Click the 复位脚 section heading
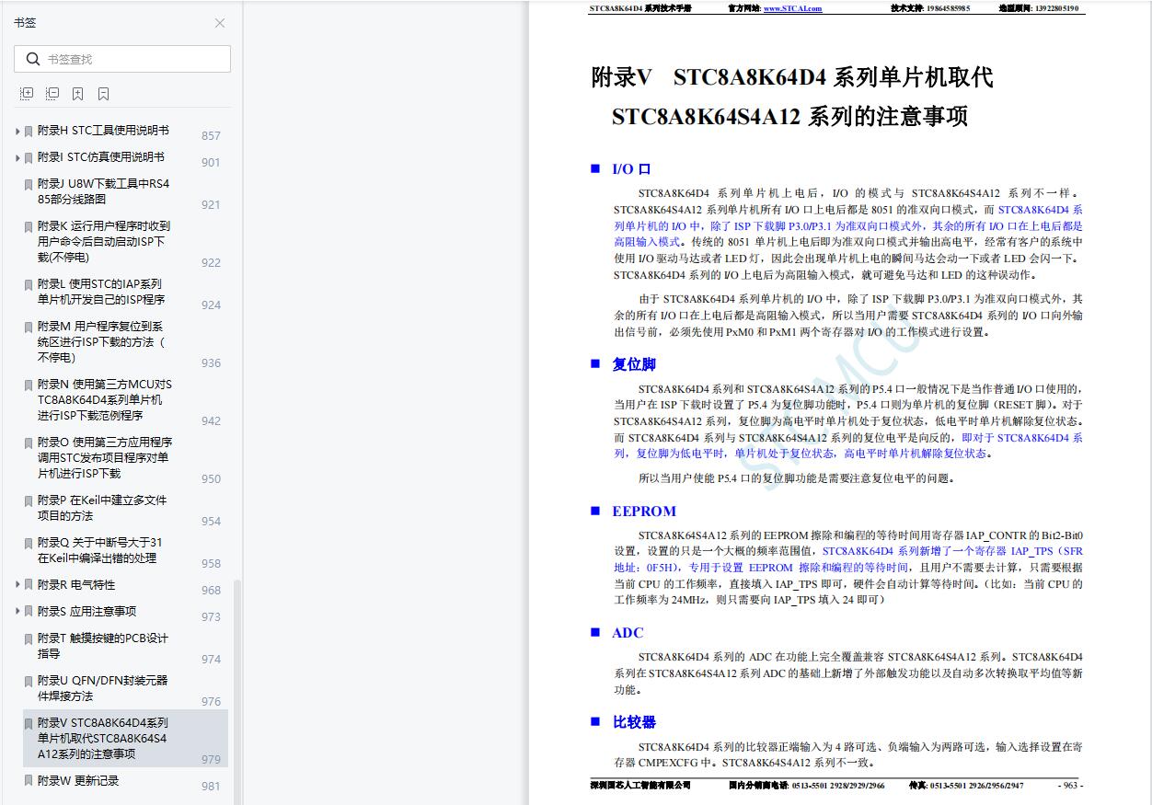 (x=634, y=364)
